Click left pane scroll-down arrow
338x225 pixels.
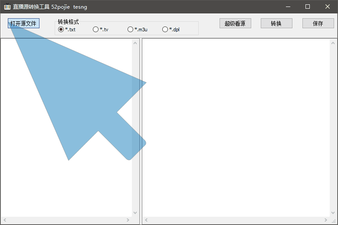[135, 213]
